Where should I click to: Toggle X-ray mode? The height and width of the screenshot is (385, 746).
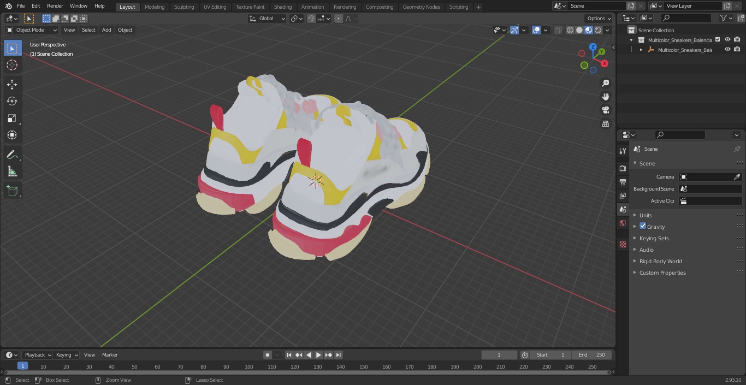(x=558, y=30)
